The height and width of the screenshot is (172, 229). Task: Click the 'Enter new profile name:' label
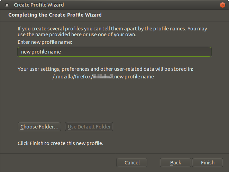pos(45,42)
